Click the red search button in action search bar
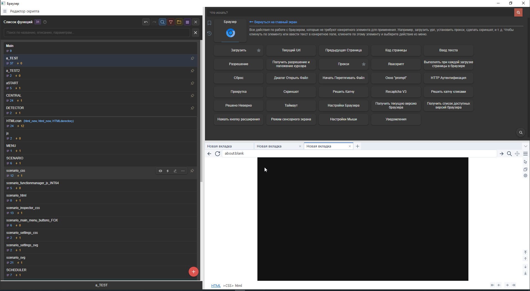Image resolution: width=530 pixels, height=291 pixels. point(518,12)
